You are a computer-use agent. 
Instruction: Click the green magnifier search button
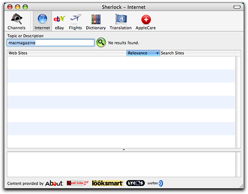click(101, 42)
